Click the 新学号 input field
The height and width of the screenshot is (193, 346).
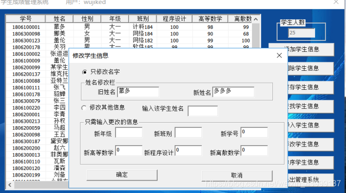point(254,132)
